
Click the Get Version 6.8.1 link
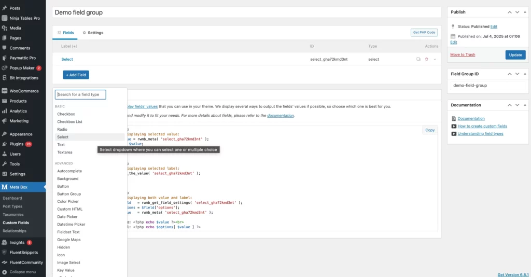pos(513,274)
